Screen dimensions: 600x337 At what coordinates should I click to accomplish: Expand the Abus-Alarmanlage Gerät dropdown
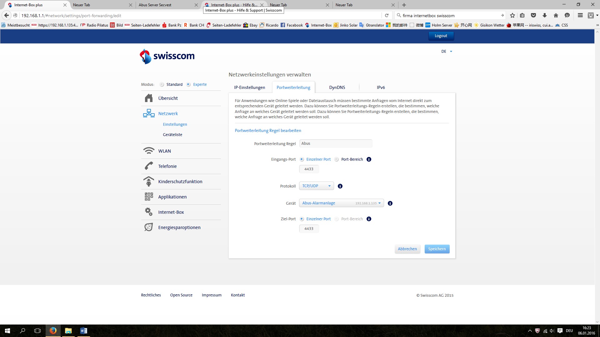coord(341,203)
